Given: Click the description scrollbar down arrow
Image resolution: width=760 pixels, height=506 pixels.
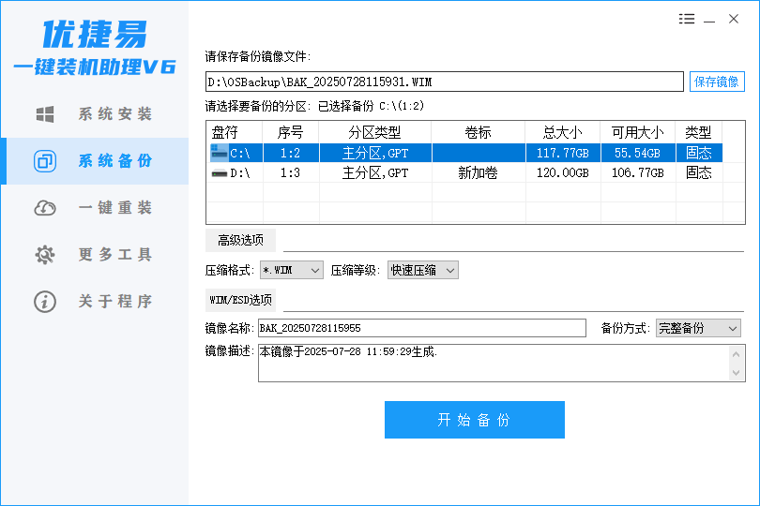Looking at the screenshot, I should pyautogui.click(x=737, y=372).
